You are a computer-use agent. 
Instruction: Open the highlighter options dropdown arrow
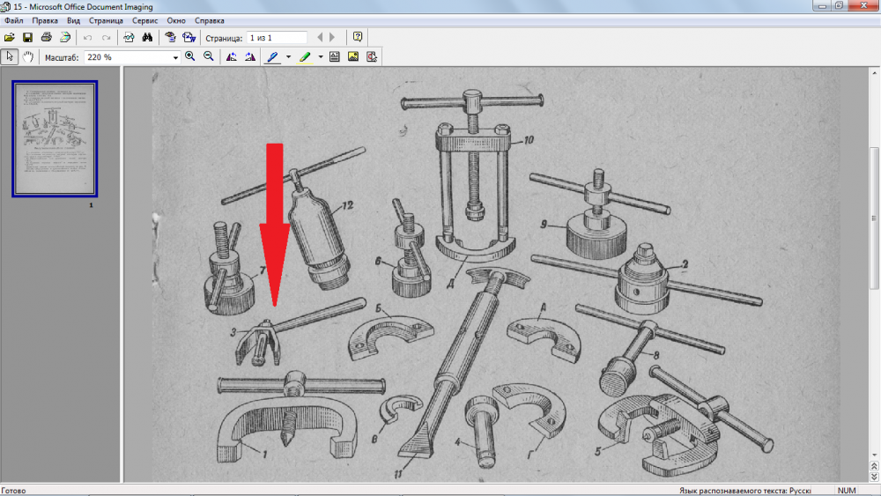tap(321, 57)
